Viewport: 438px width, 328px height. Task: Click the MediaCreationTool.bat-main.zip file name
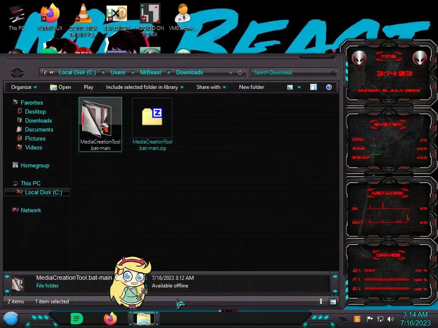(153, 145)
